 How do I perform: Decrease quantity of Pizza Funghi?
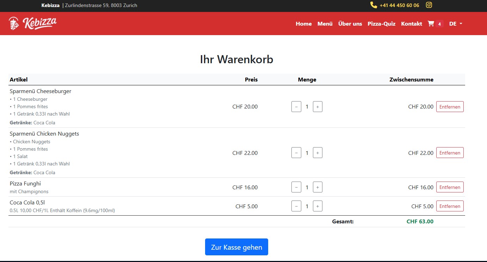tap(296, 187)
